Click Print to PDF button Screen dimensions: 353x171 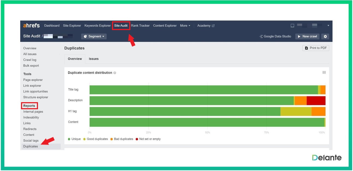pos(316,48)
